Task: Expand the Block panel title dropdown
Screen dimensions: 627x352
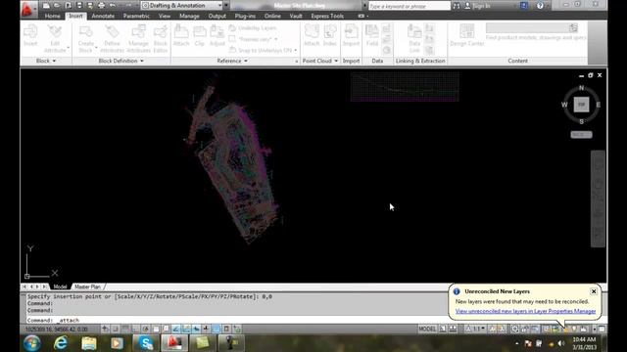Action: pos(46,61)
